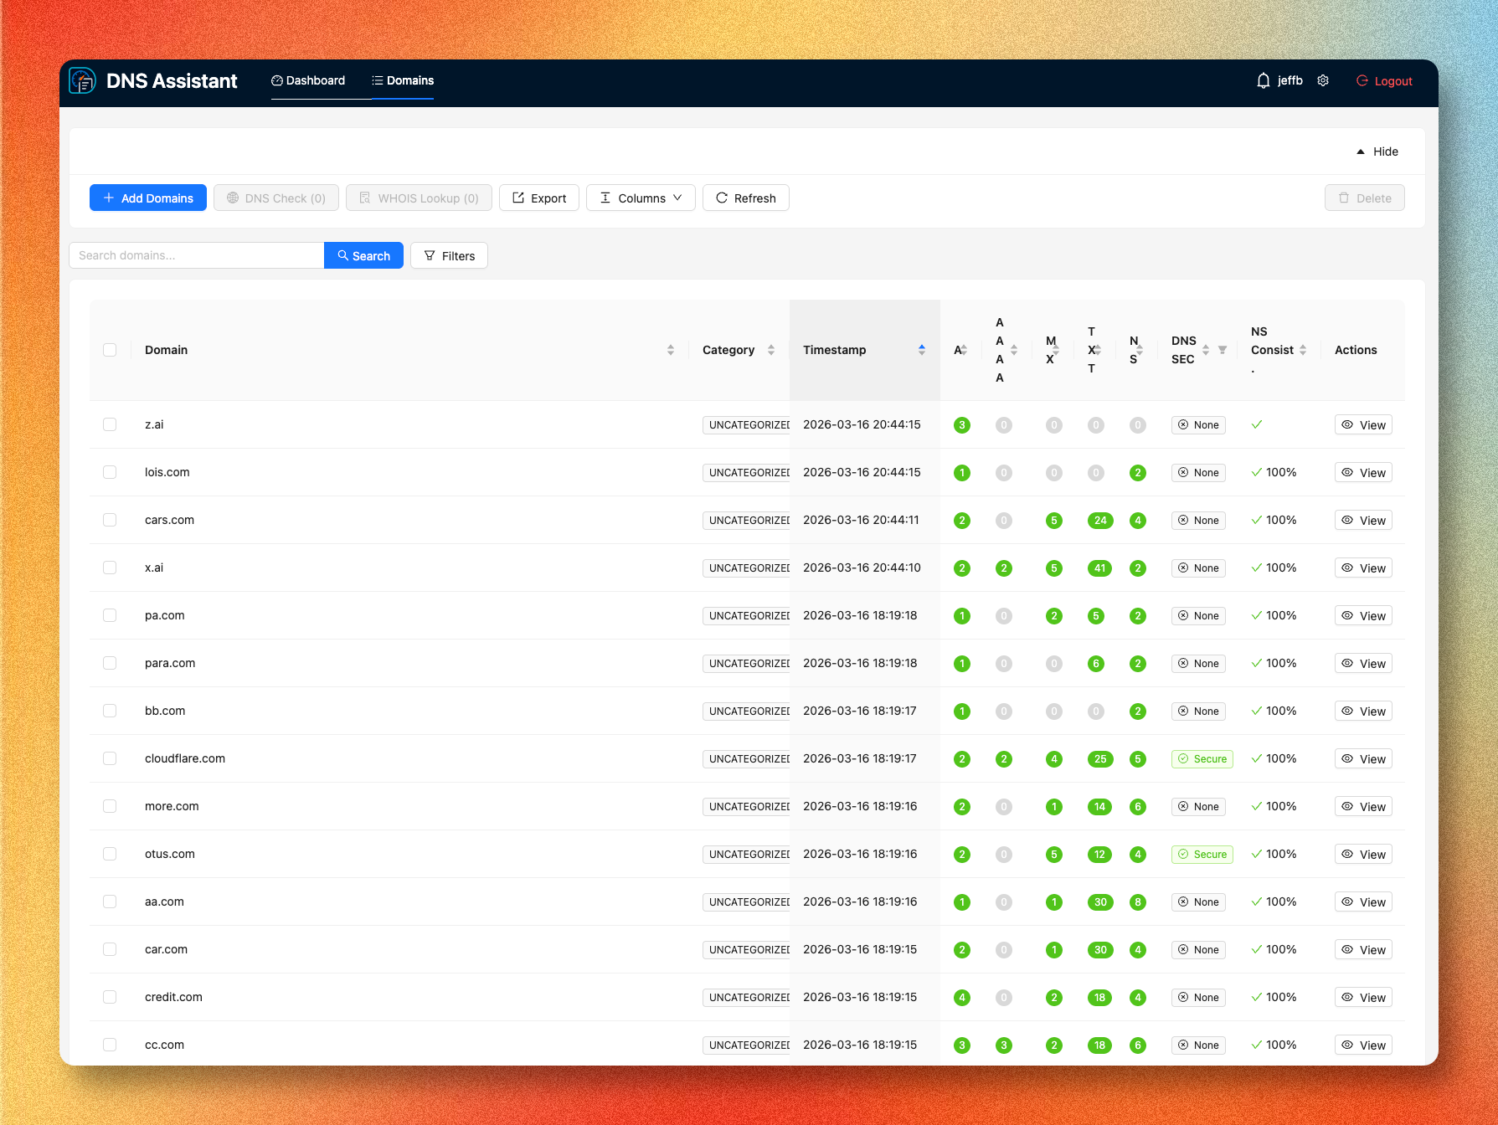Click the domain search input field
The image size is (1498, 1125).
point(196,255)
